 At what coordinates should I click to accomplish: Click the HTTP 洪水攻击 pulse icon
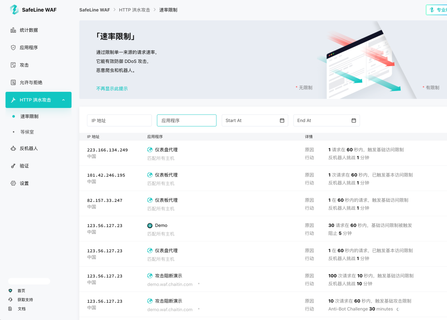[13, 100]
